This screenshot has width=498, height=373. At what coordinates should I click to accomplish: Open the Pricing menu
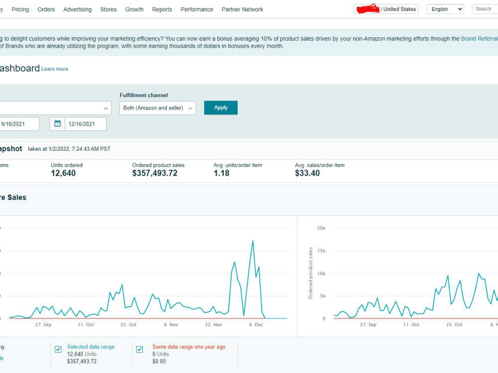20,9
